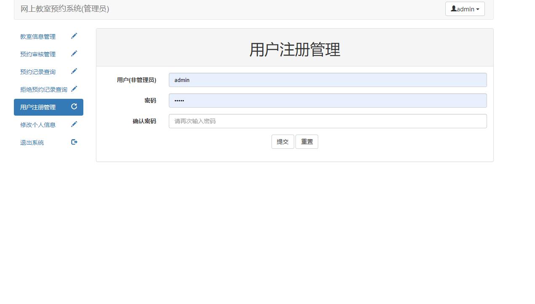535x304 pixels.
Task: Click the 密码 password field
Action: point(327,100)
